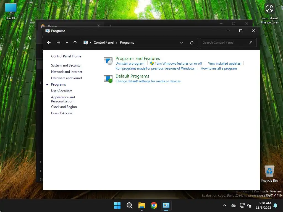This screenshot has height=212, width=283.
Task: Click the shield icon beside Windows features
Action: pos(152,63)
